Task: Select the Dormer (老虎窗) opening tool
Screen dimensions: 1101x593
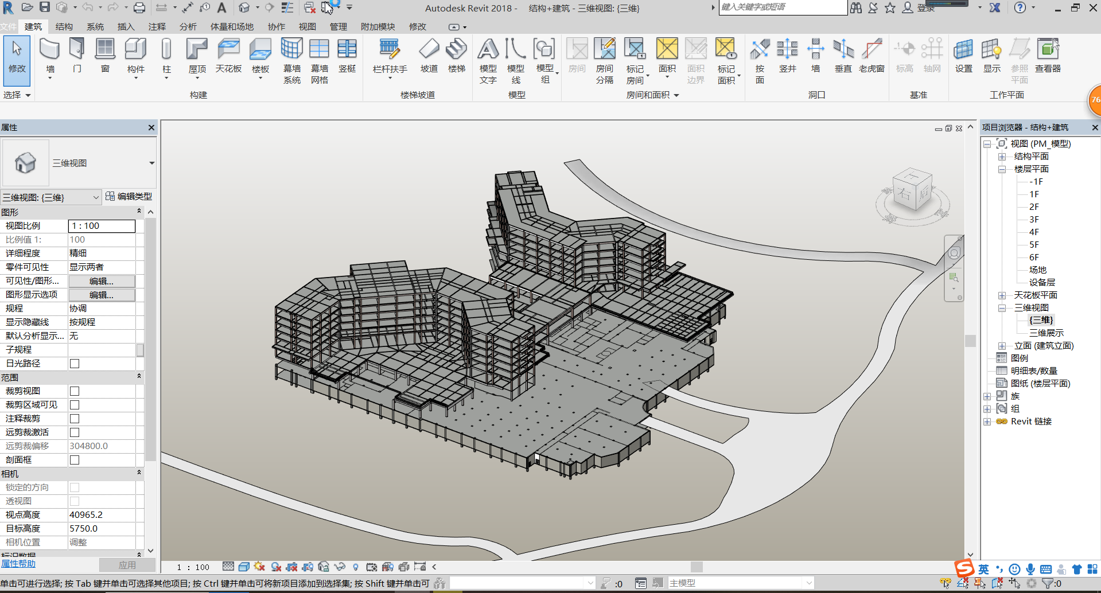Action: (x=872, y=56)
